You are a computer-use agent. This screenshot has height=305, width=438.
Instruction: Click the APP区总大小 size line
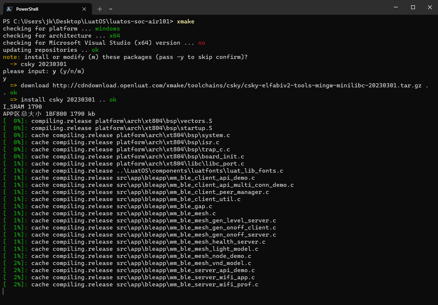coord(49,114)
